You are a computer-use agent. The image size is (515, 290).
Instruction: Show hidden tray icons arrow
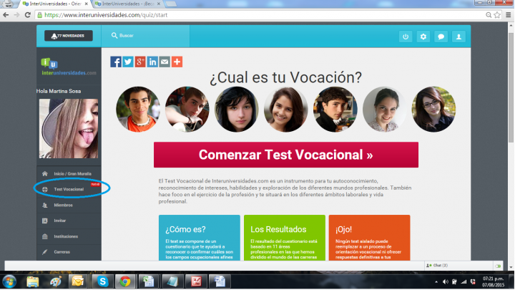pos(436,282)
